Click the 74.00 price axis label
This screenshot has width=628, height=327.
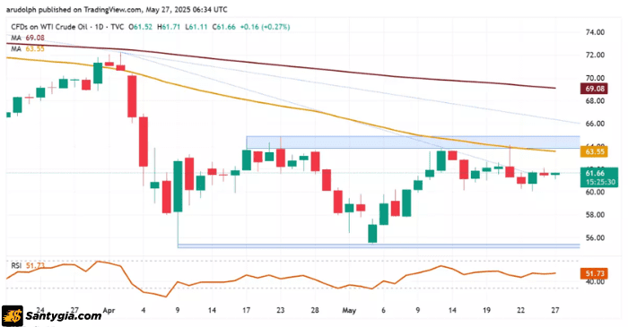coord(595,32)
